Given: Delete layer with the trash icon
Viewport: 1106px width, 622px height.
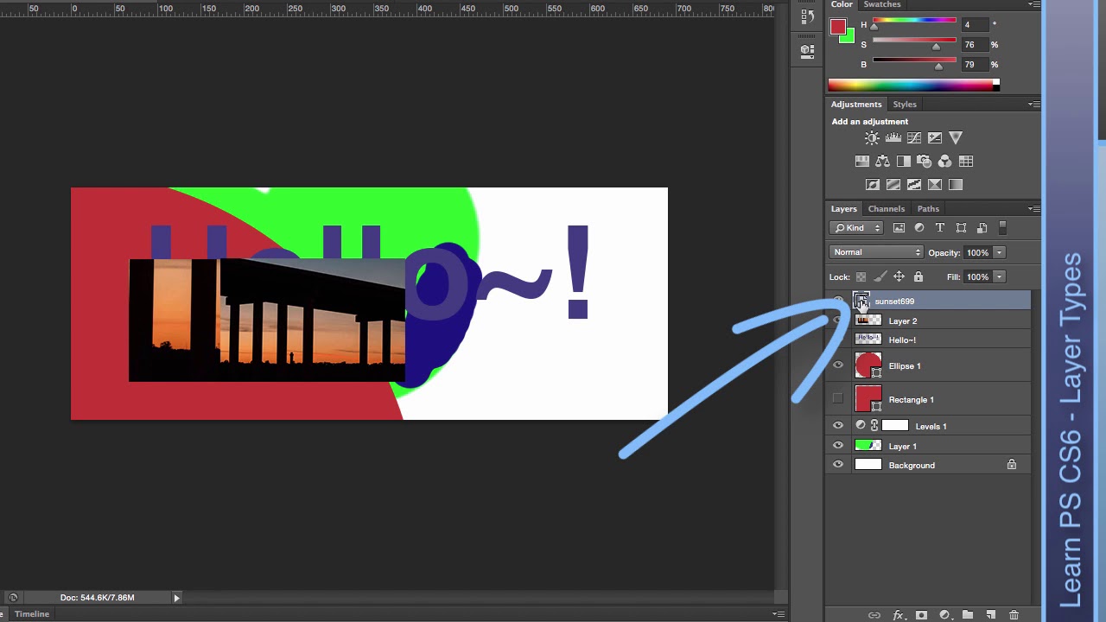Looking at the screenshot, I should point(1014,615).
